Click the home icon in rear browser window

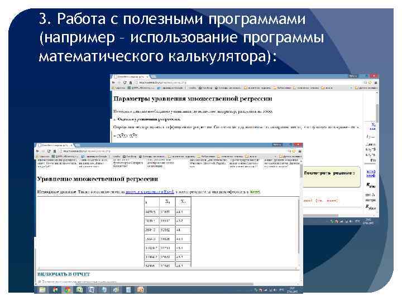point(130,82)
